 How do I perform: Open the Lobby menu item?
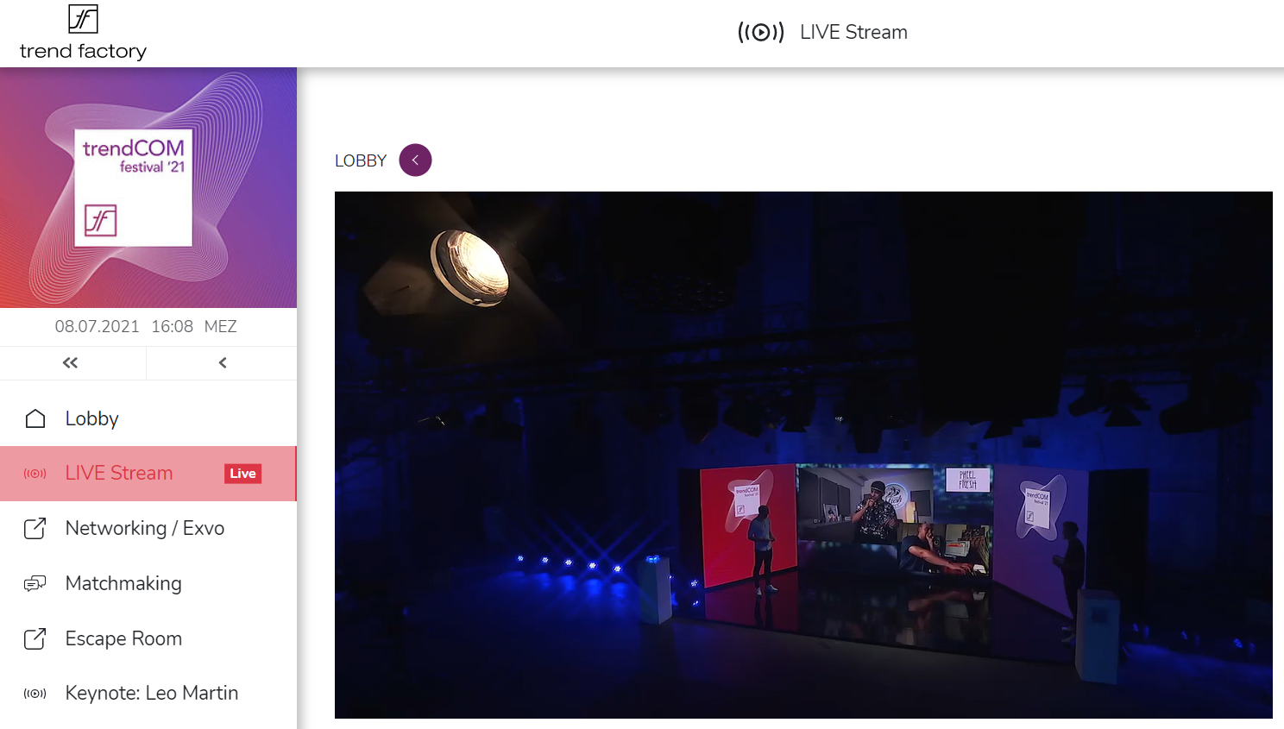coord(148,418)
